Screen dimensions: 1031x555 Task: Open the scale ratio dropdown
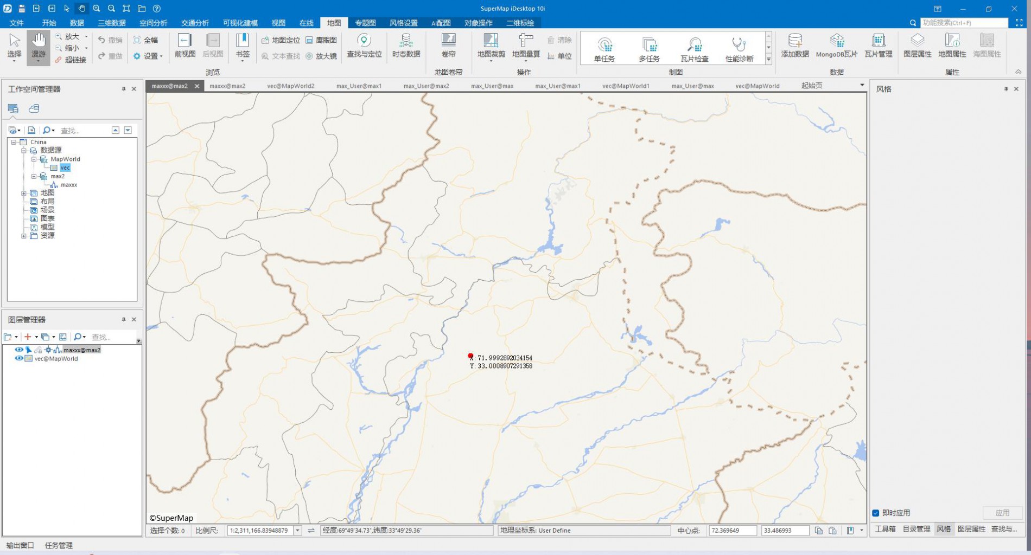pos(297,531)
